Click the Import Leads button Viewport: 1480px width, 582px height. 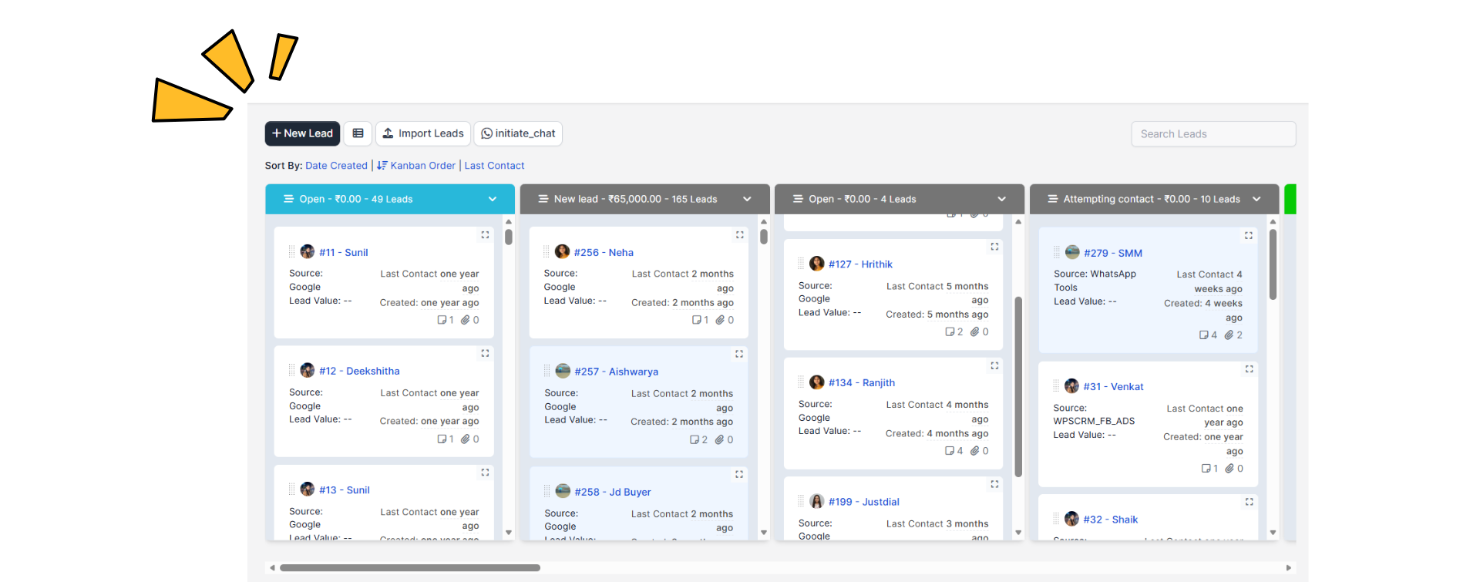pos(423,133)
